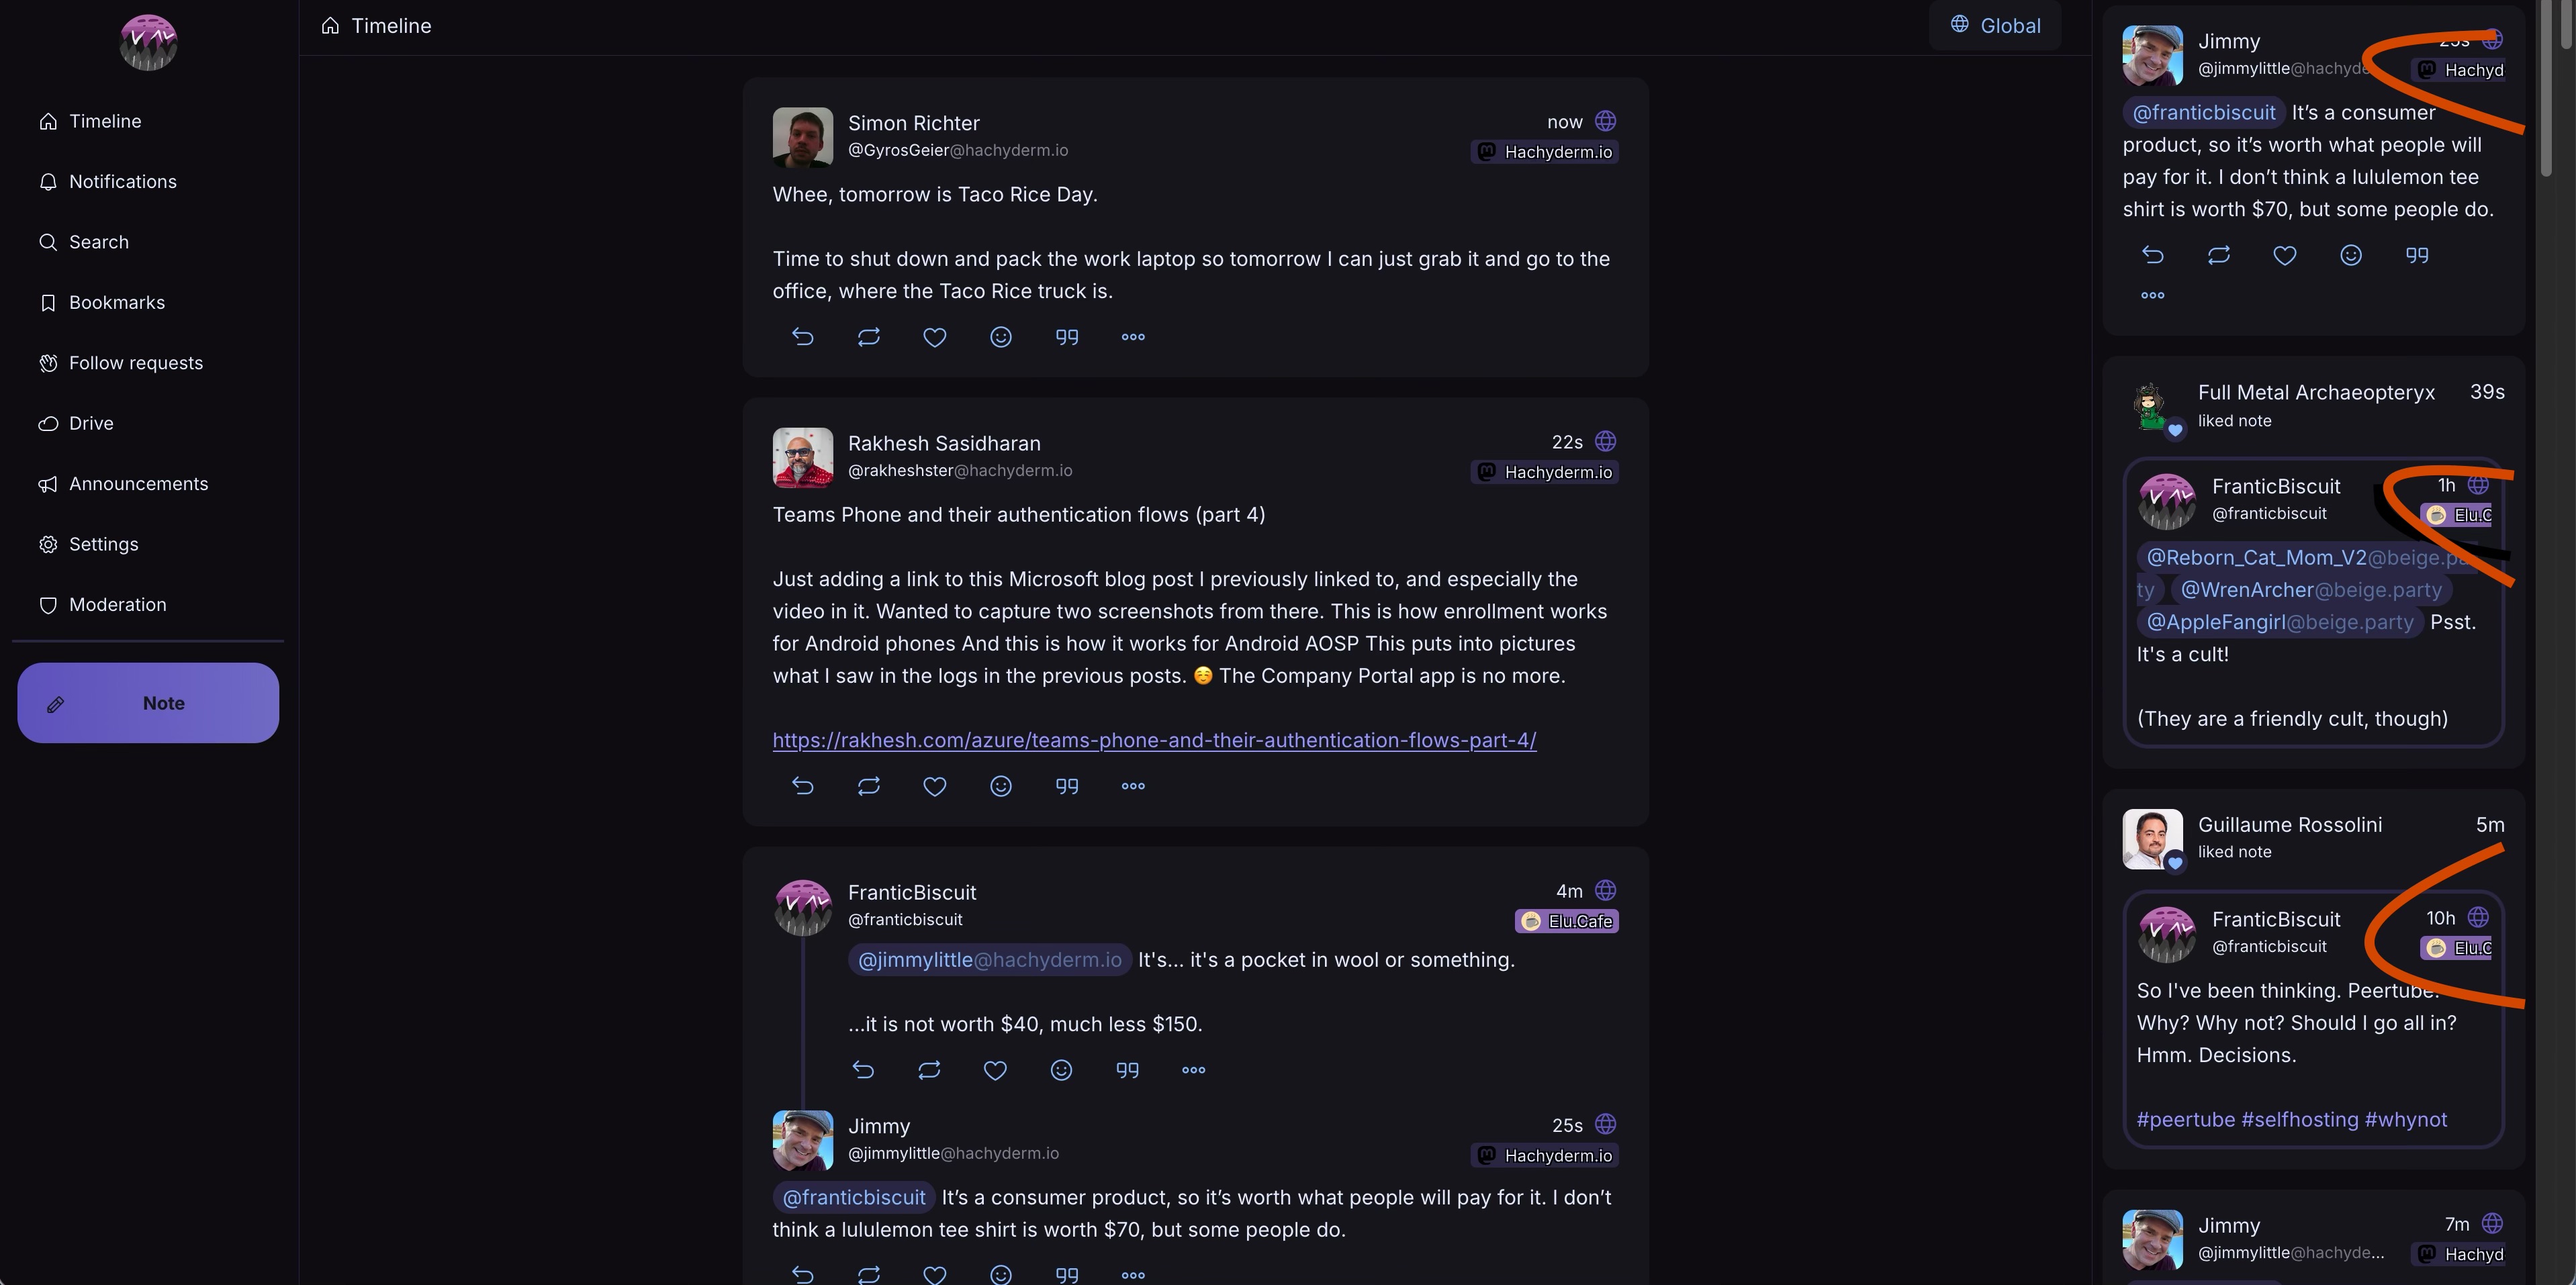The width and height of the screenshot is (2576, 1285).
Task: Open more options on Rakhesh's post
Action: (1132, 786)
